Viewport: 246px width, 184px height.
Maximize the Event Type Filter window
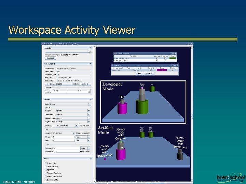pyautogui.click(x=173, y=53)
